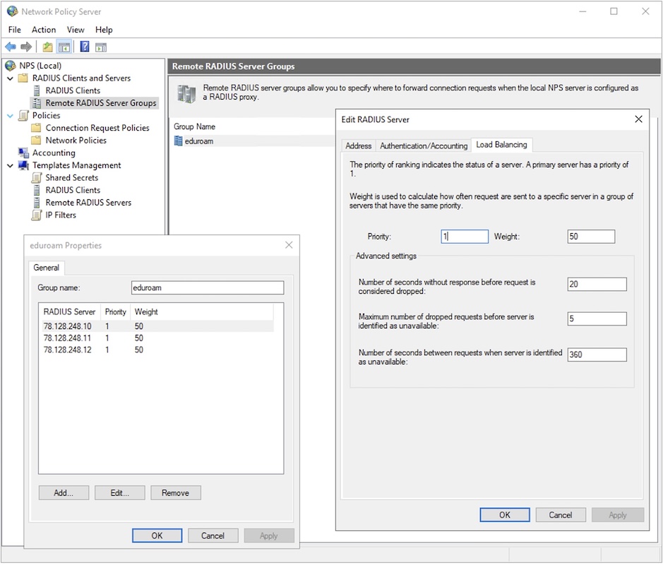Screen dimensions: 663x565
Task: Click the Edit... button in eduroam Properties
Action: [x=119, y=493]
